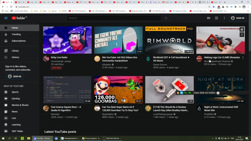Viewport: 251px width, 141px height.
Task: Open the YouTube apps grid
Action: (x=216, y=18)
